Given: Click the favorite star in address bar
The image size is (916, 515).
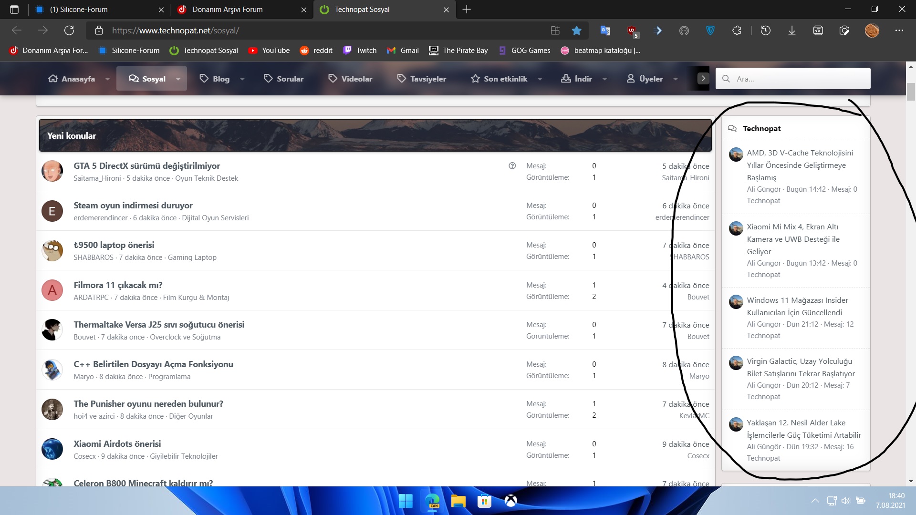Looking at the screenshot, I should tap(577, 31).
